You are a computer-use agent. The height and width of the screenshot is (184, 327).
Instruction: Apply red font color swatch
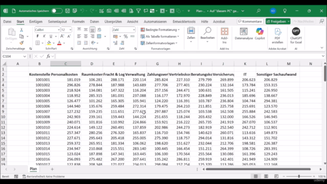[59, 43]
